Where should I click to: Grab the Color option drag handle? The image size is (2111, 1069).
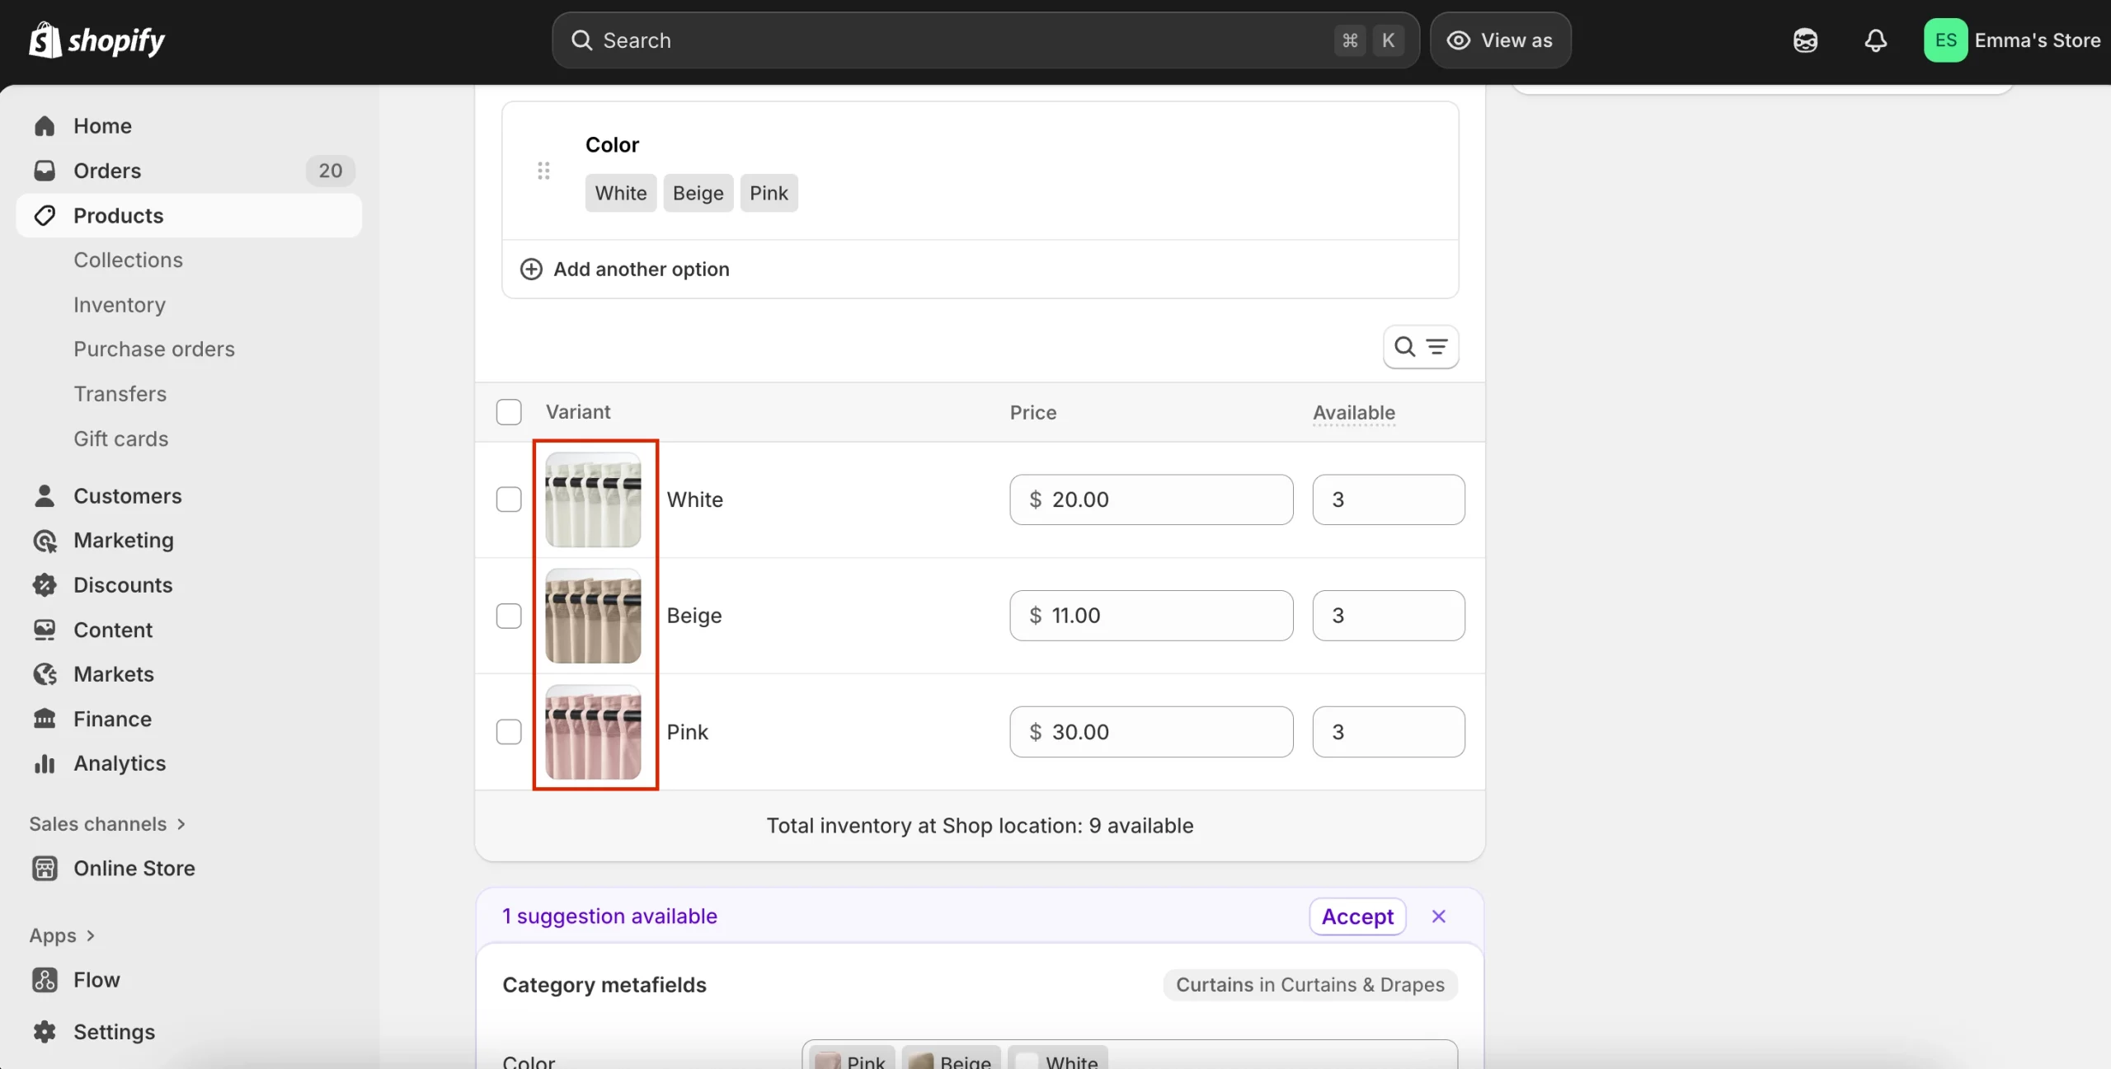click(x=543, y=171)
